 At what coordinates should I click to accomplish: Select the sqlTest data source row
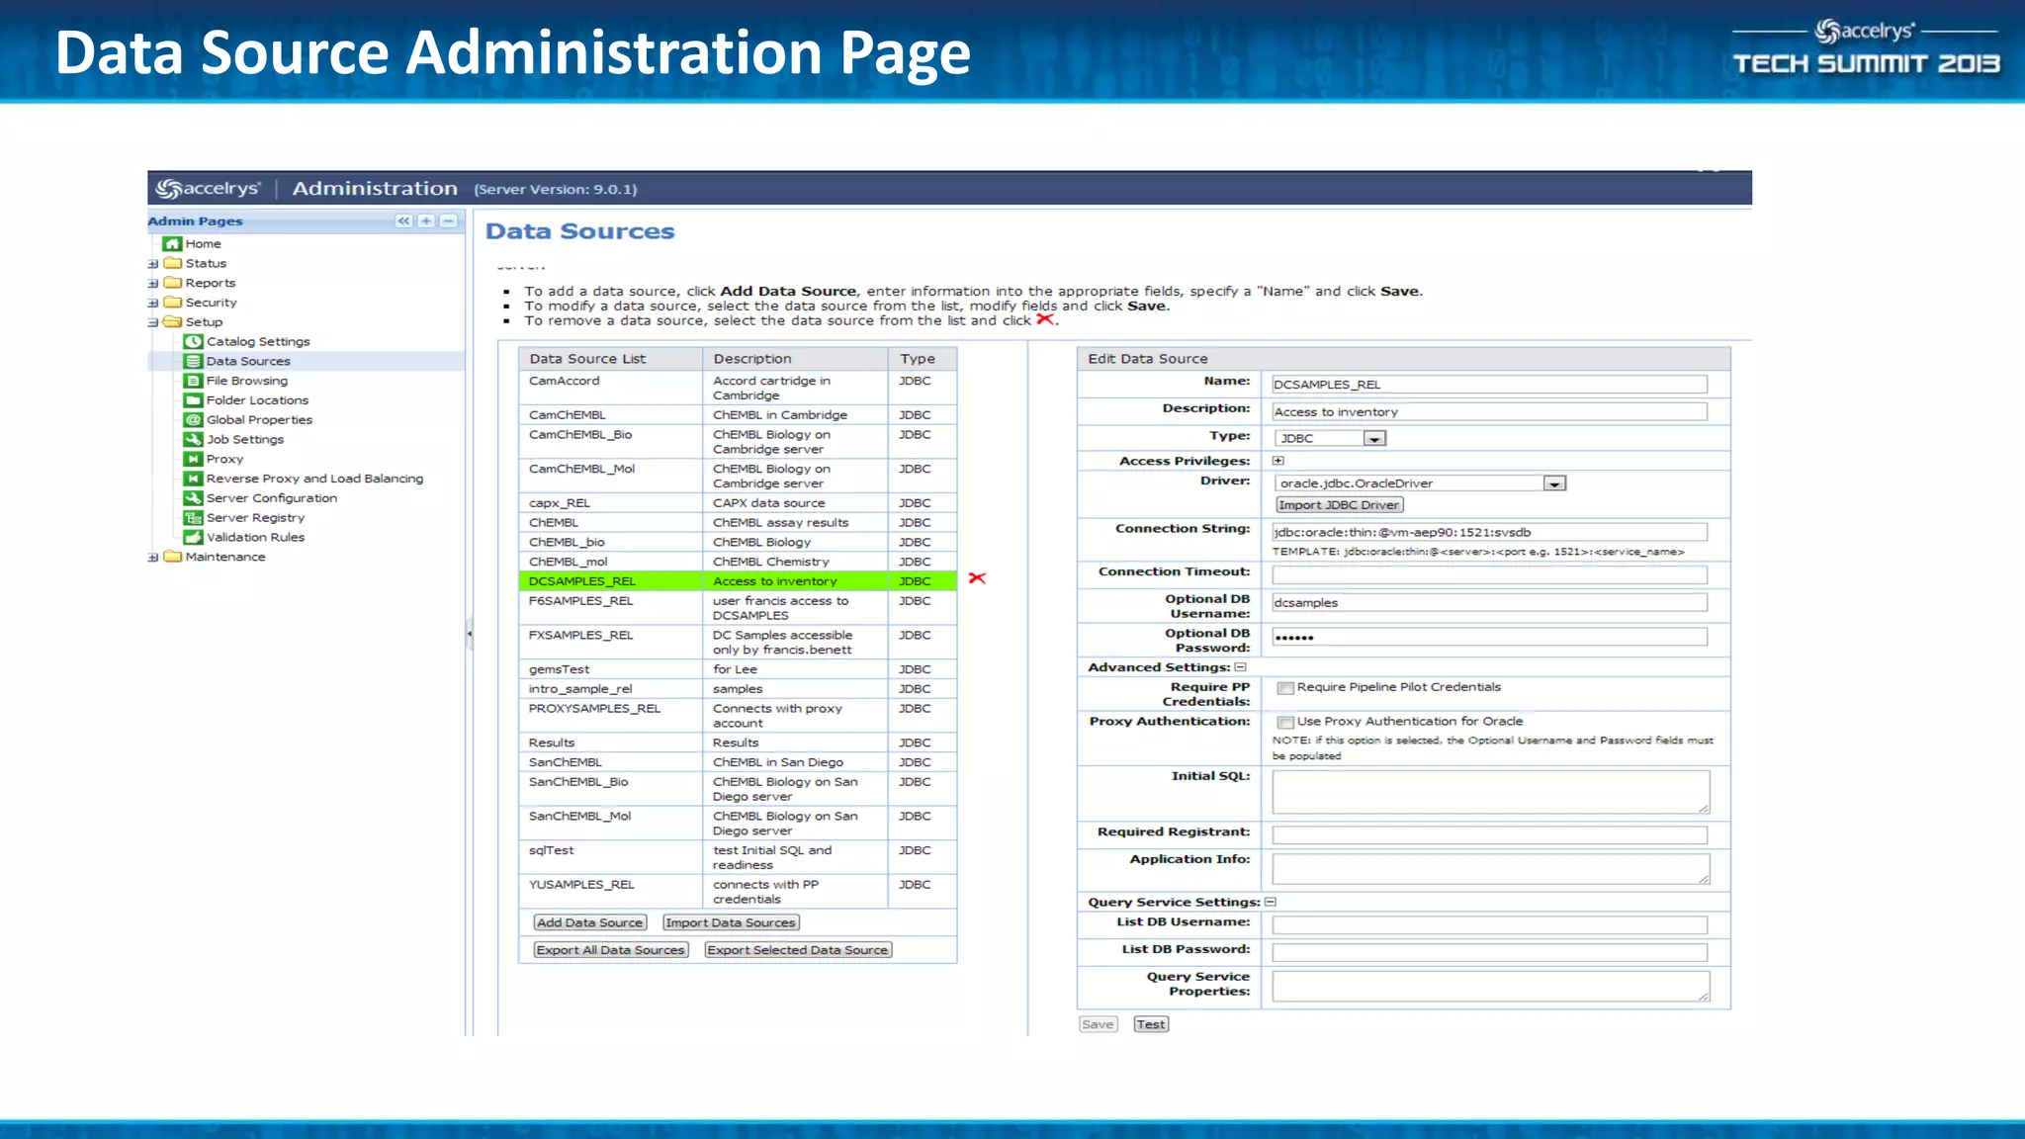click(x=738, y=857)
